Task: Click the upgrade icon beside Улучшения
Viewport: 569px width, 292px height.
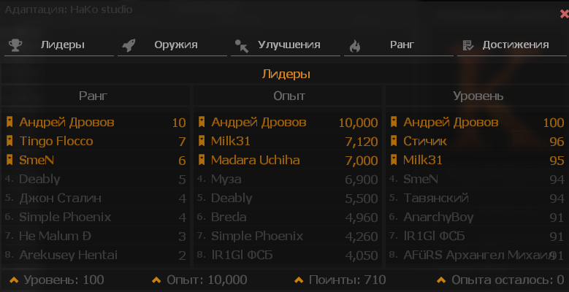Action: point(241,46)
